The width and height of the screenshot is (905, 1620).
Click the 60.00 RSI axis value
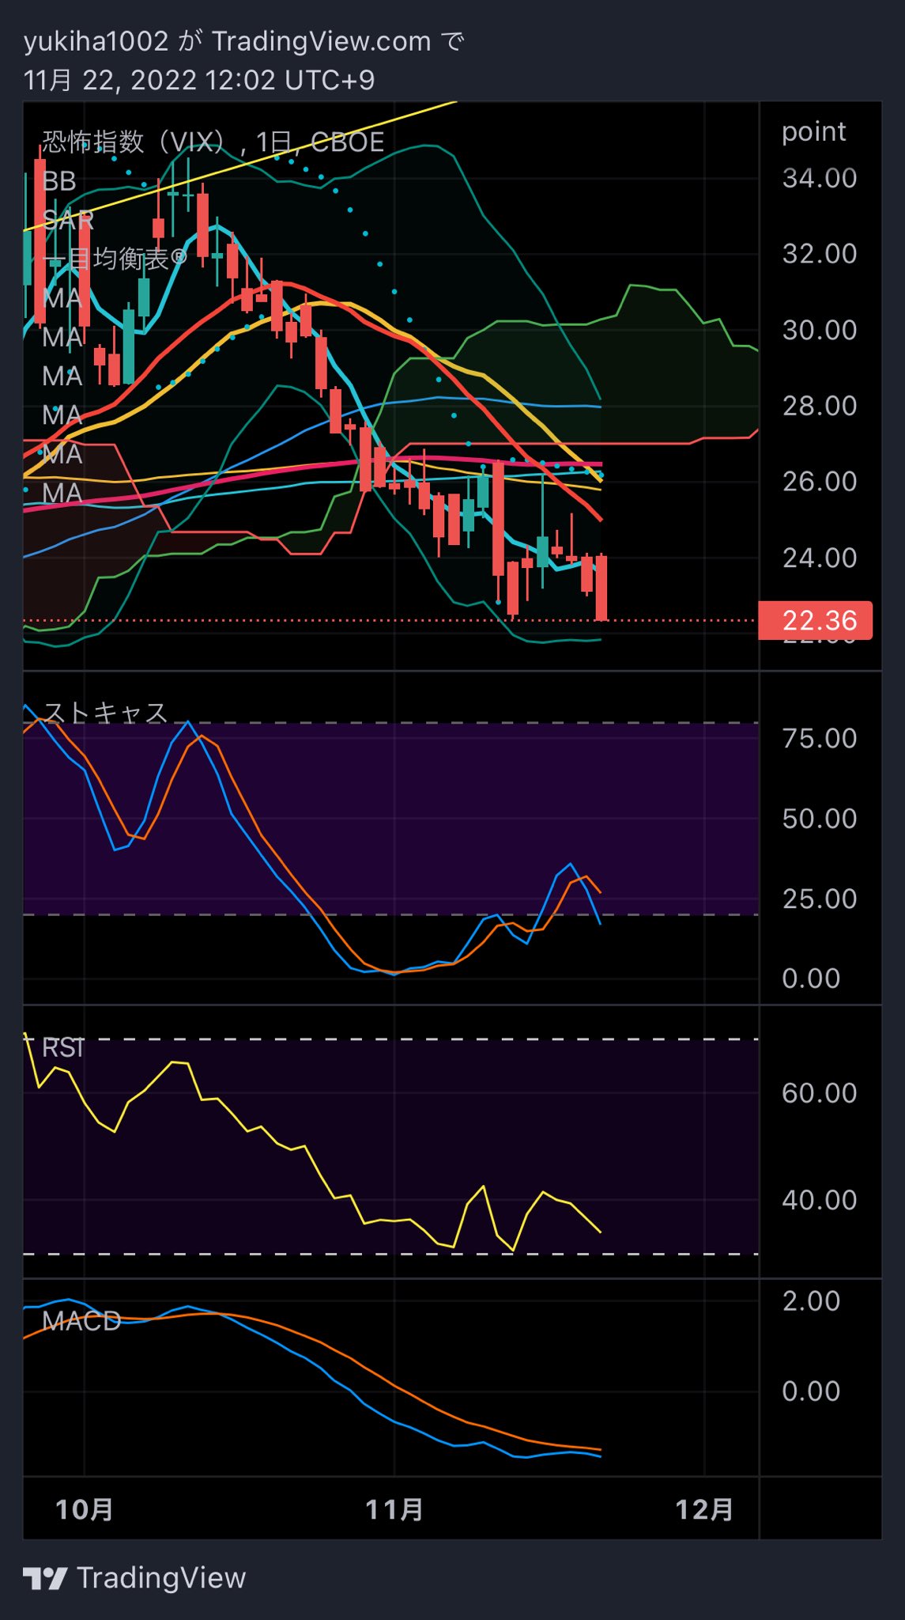[820, 1092]
